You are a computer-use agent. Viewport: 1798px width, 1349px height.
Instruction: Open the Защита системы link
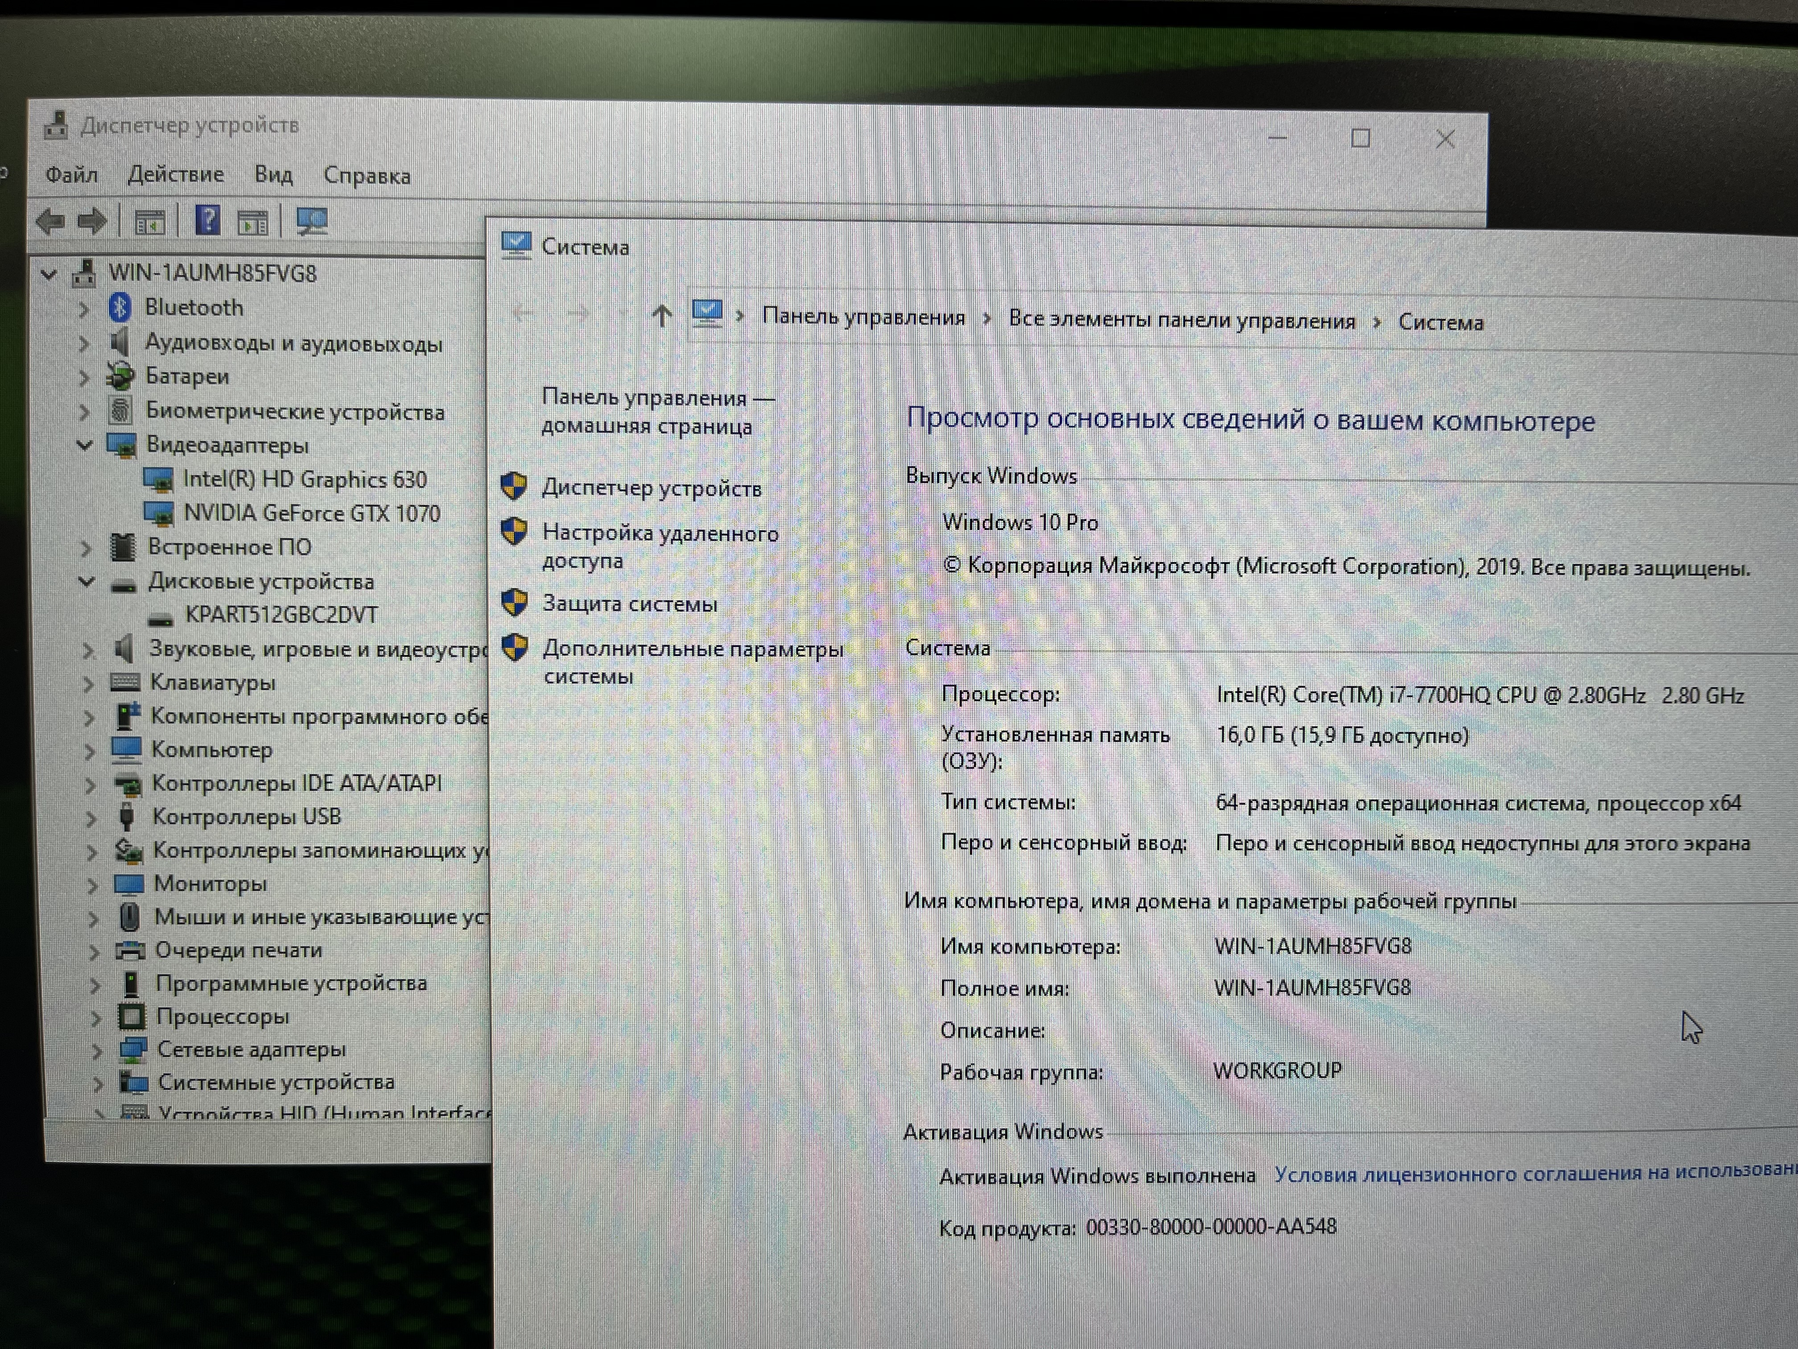click(x=630, y=604)
